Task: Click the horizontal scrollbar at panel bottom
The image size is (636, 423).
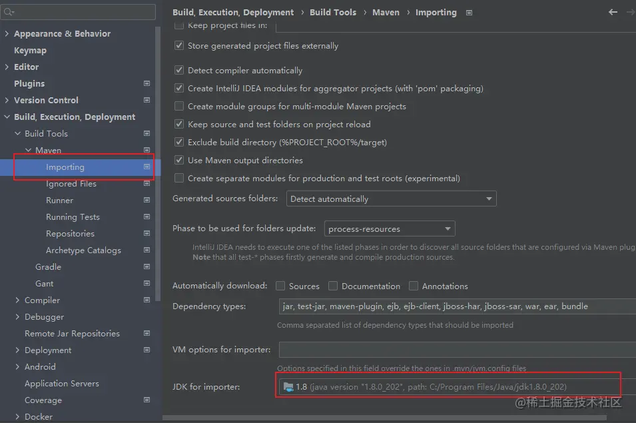Action: (384, 418)
